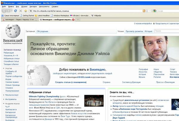Go to the home page via house icon
Image resolution: width=179 pixels, height=121 pixels.
point(26,11)
